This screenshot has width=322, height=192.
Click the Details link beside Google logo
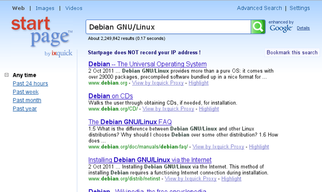pos(303,28)
